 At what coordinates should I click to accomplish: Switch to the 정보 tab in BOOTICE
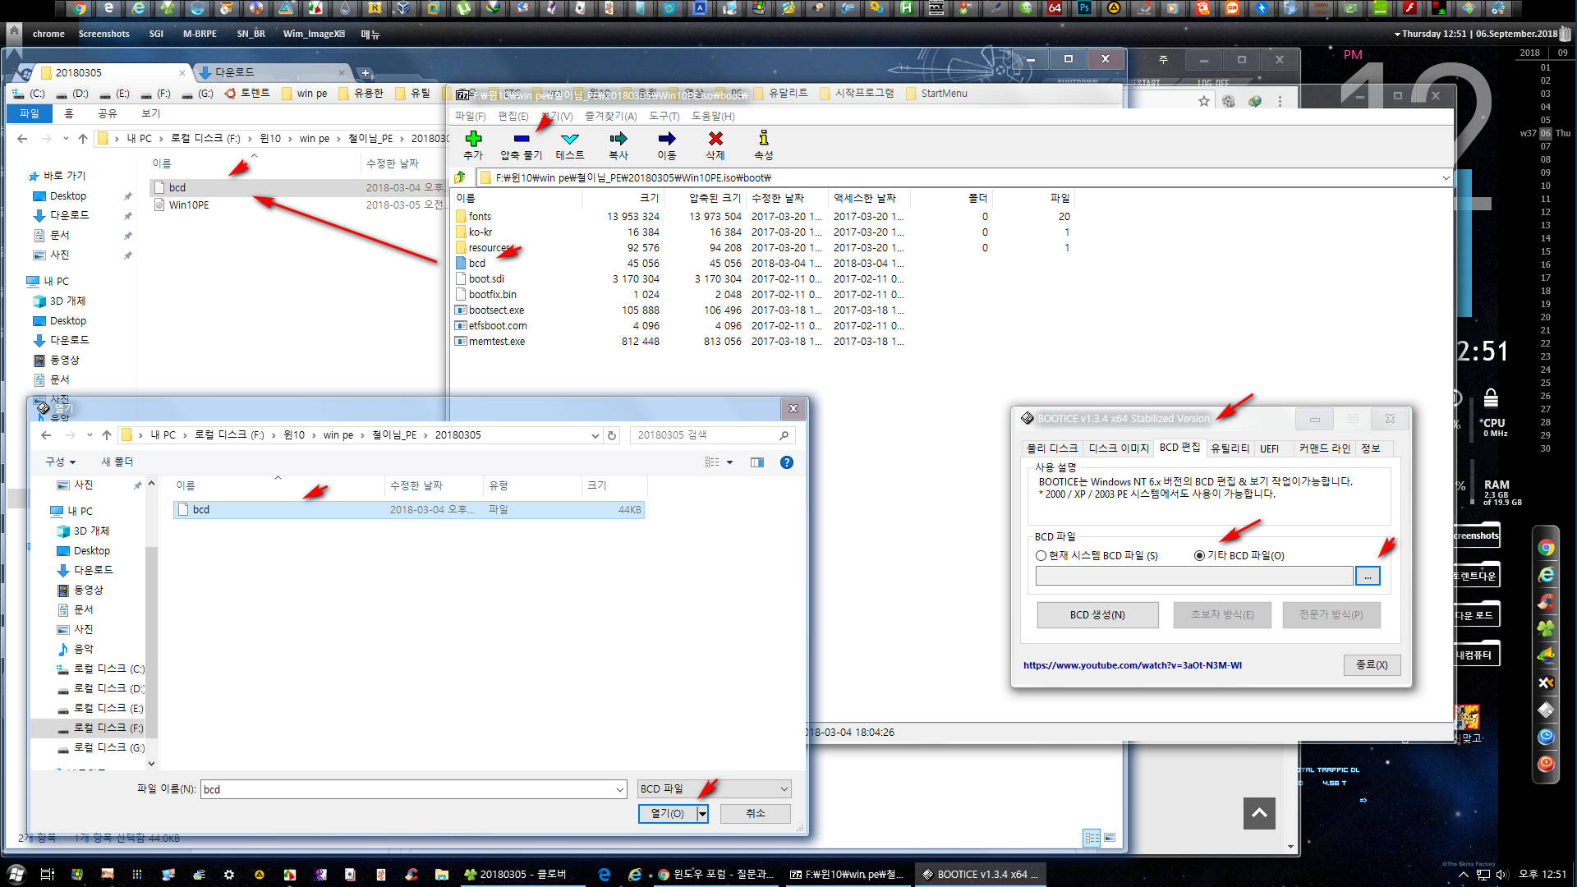(1370, 448)
